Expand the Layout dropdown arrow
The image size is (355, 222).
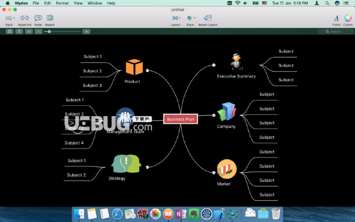click(x=180, y=18)
